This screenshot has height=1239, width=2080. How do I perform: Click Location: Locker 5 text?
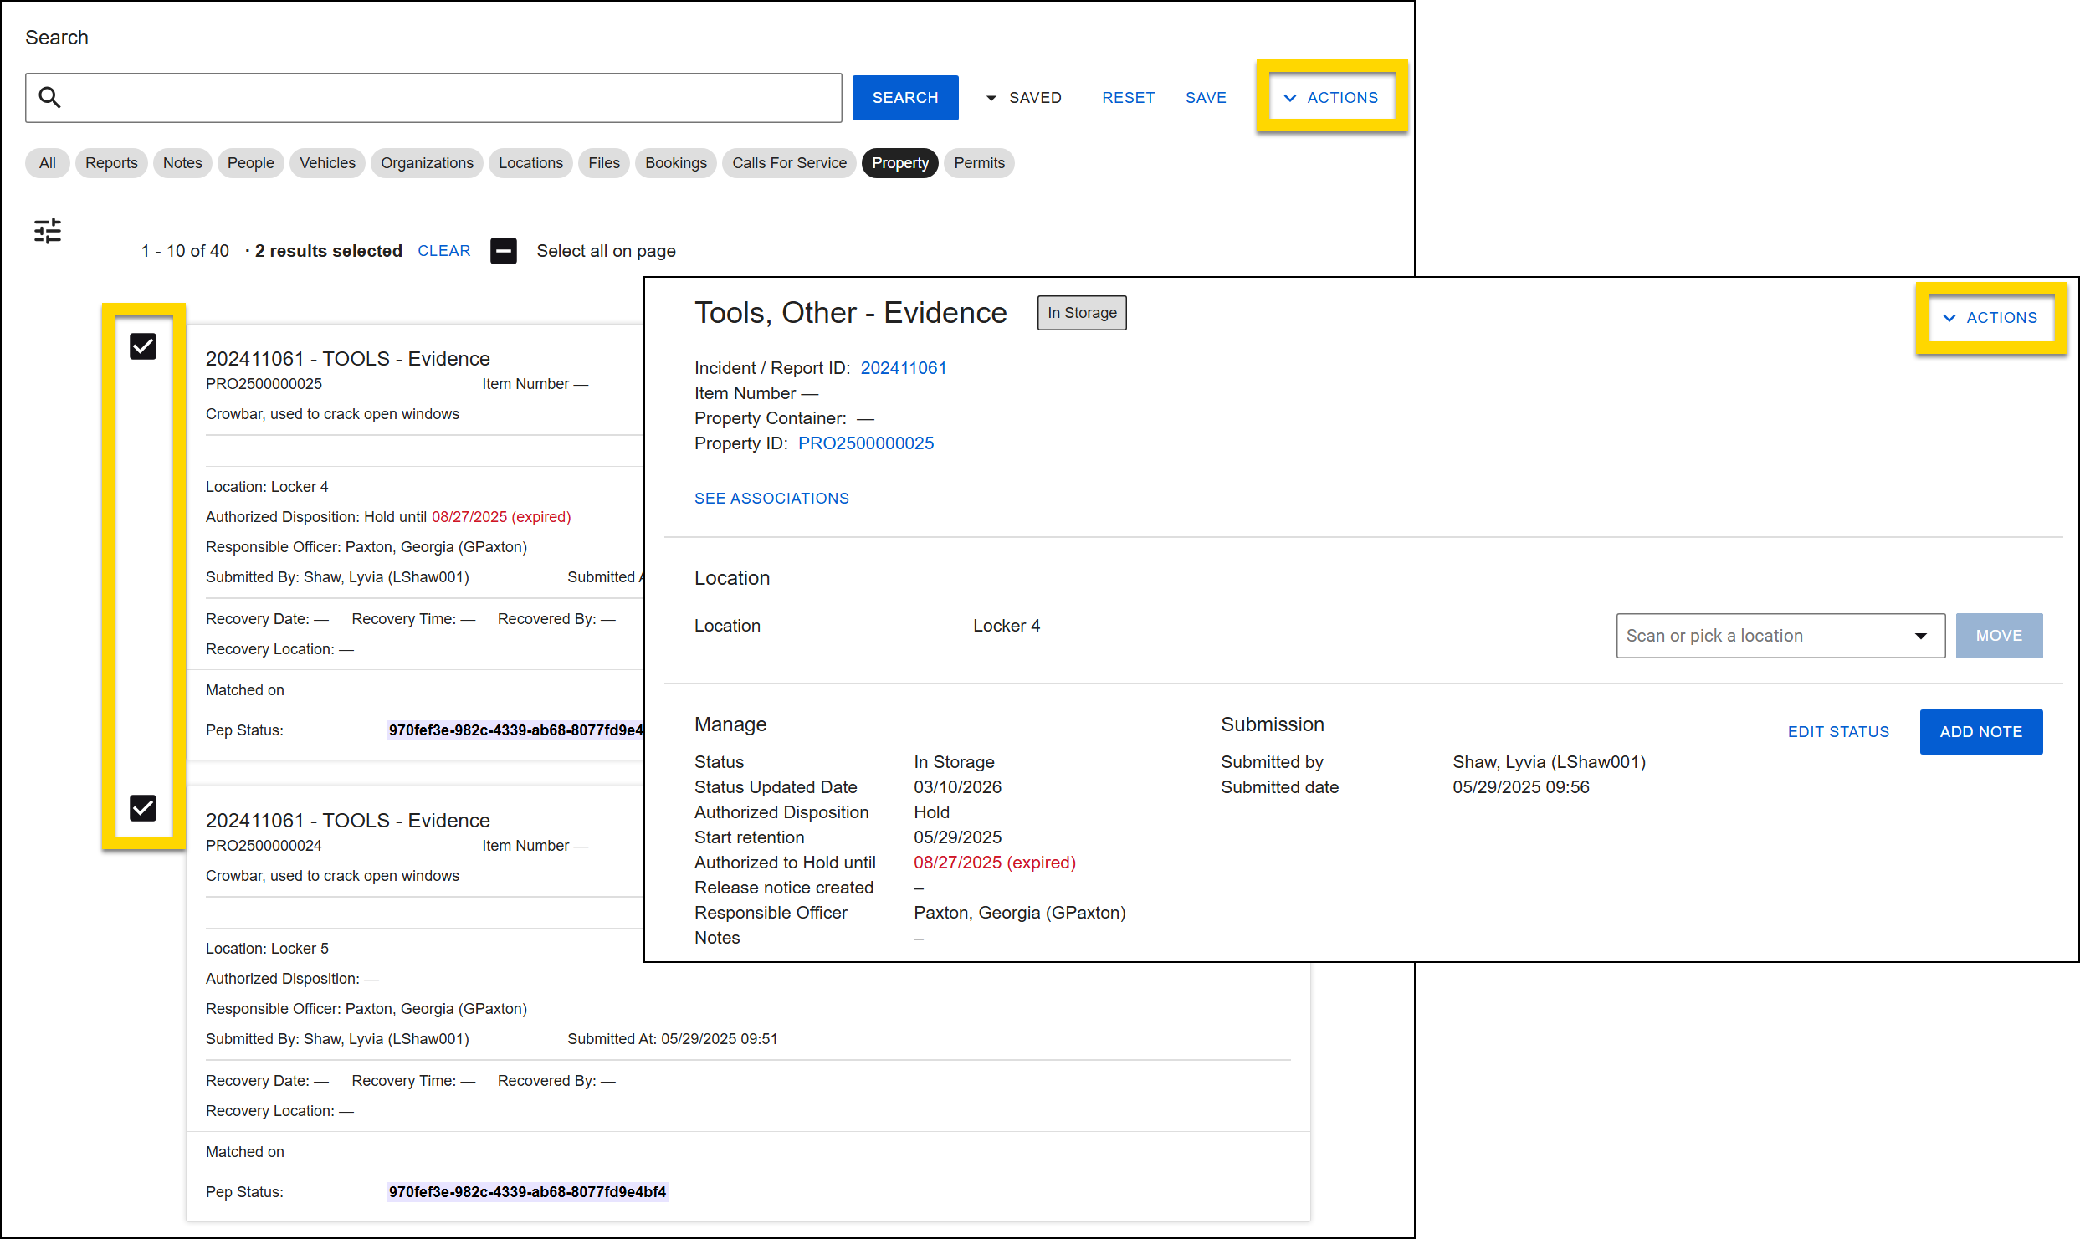pyautogui.click(x=267, y=949)
